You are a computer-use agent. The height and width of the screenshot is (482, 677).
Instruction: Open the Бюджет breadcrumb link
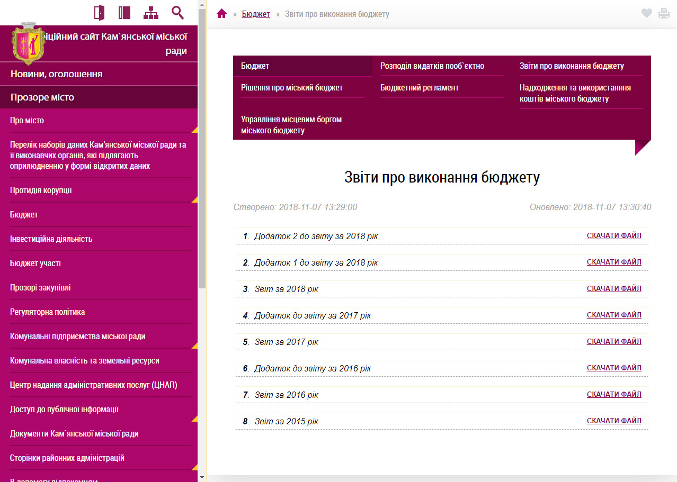coord(256,14)
